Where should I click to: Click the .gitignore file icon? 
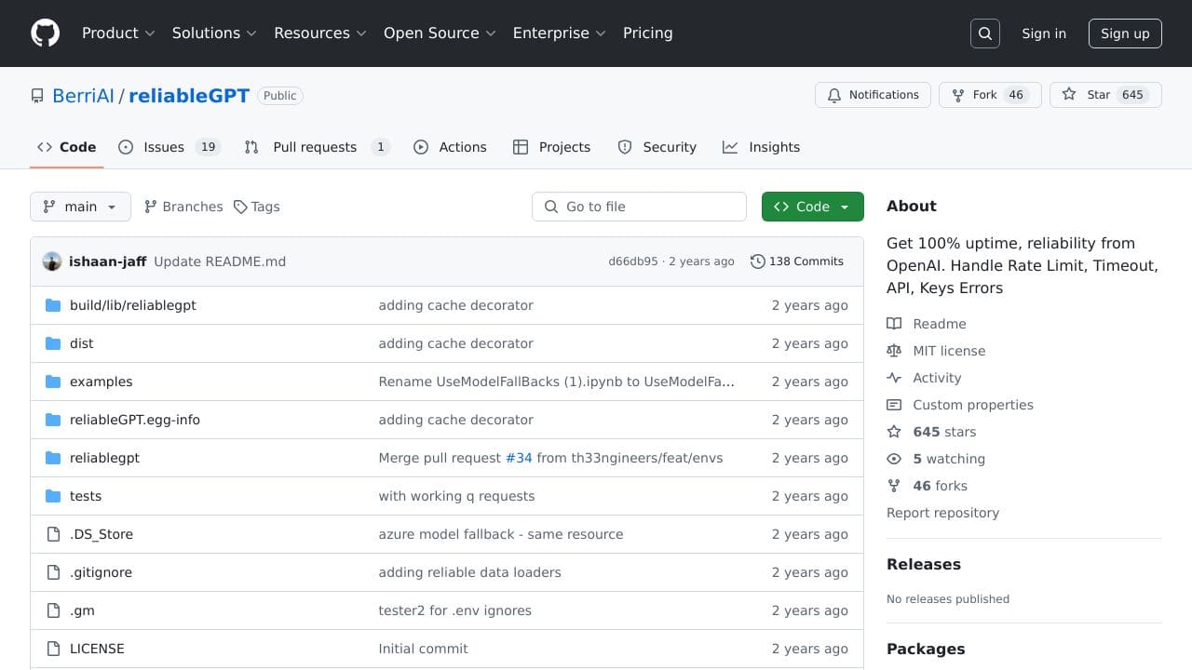[53, 572]
